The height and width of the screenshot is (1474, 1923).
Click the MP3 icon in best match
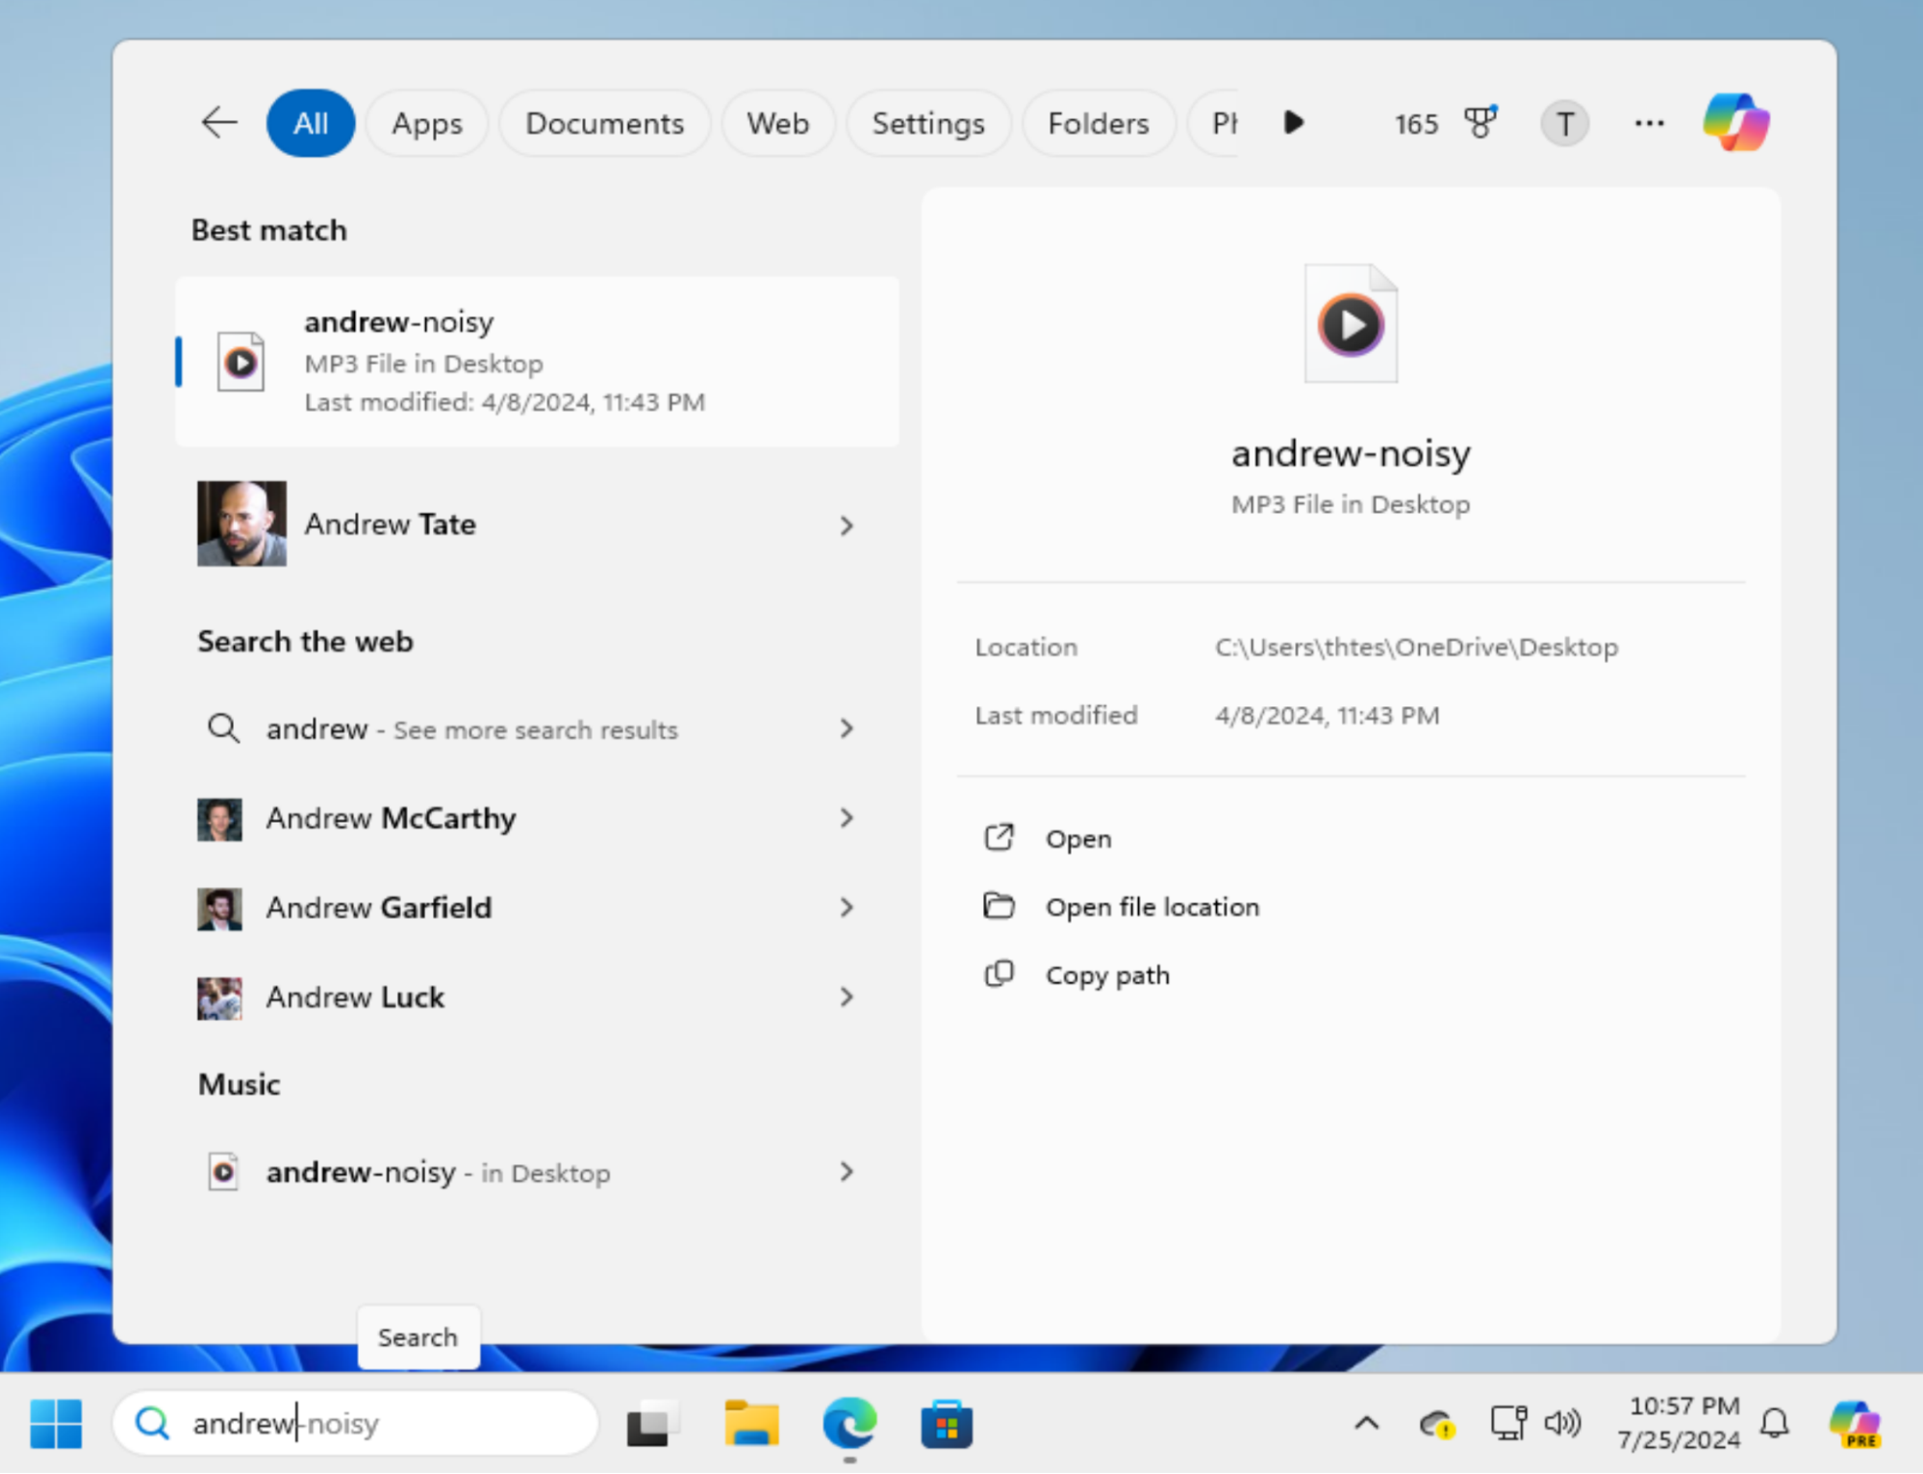(x=240, y=362)
